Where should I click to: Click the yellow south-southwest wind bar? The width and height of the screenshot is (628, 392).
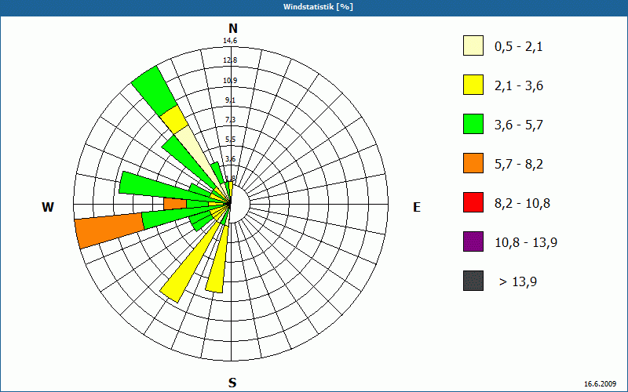[x=217, y=260]
